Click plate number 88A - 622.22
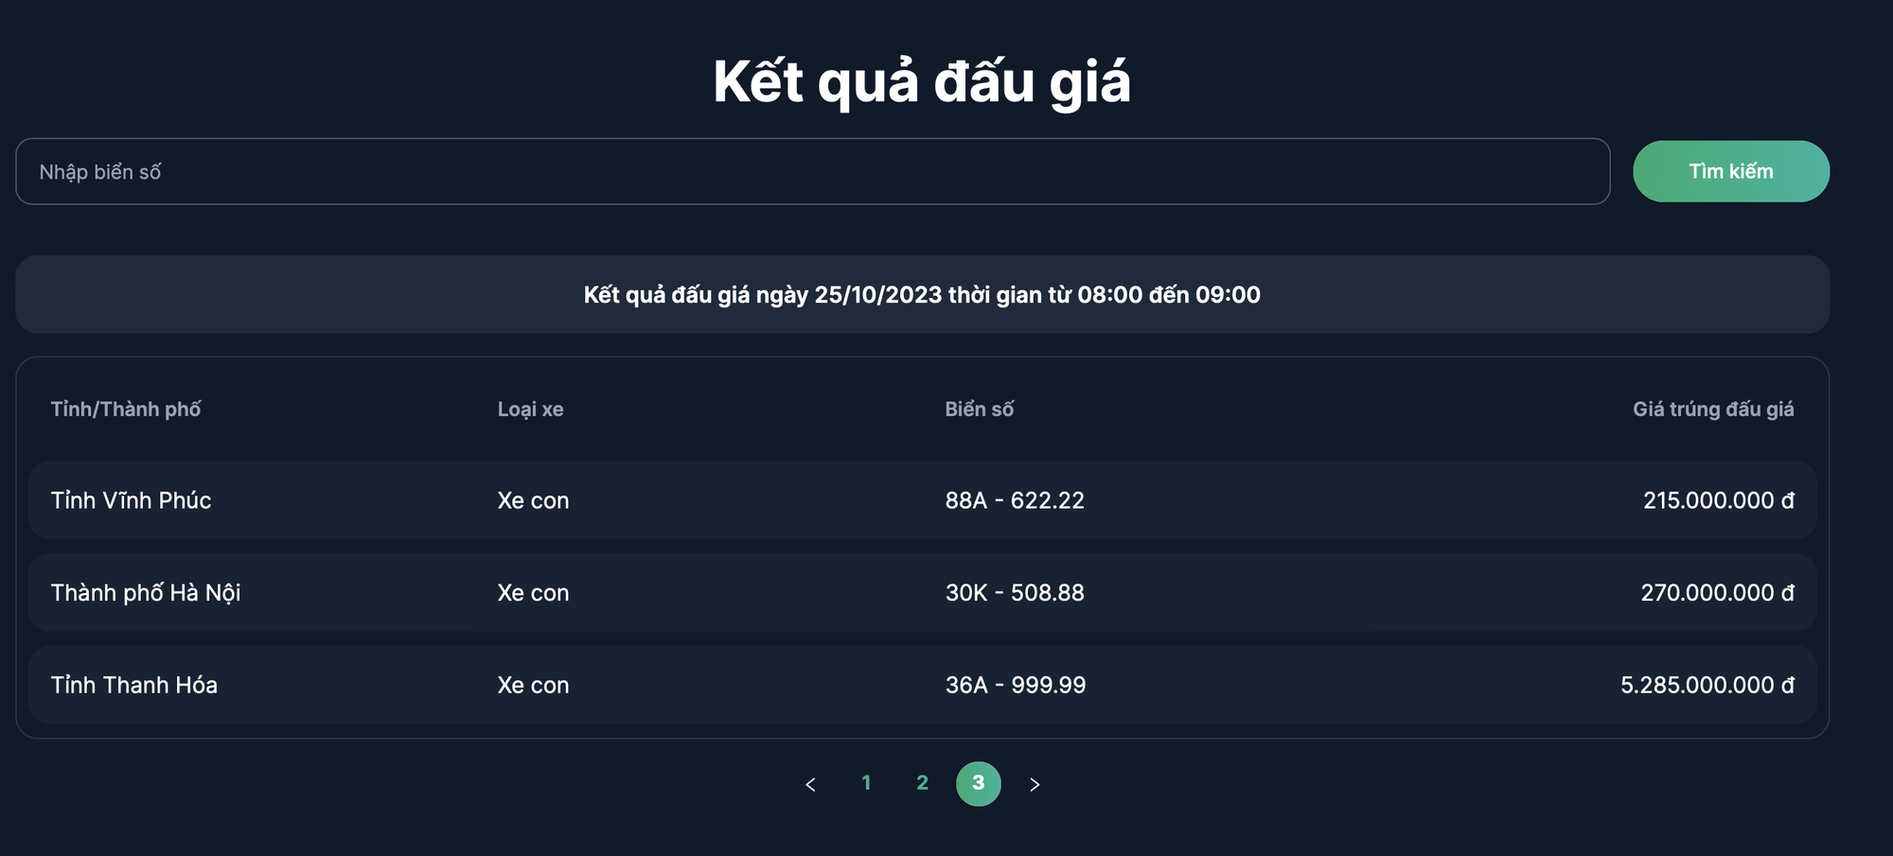This screenshot has width=1893, height=856. [1015, 500]
